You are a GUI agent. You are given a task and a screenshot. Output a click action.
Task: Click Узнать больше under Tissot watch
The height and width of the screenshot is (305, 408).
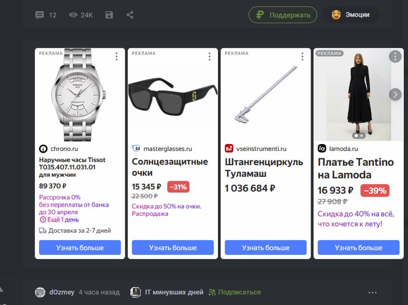coord(80,248)
